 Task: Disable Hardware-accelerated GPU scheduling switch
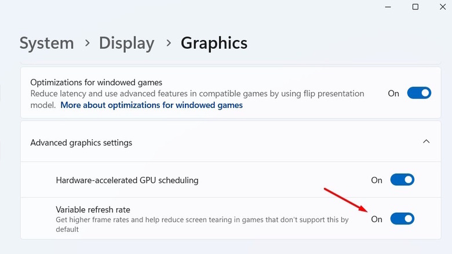click(x=402, y=180)
